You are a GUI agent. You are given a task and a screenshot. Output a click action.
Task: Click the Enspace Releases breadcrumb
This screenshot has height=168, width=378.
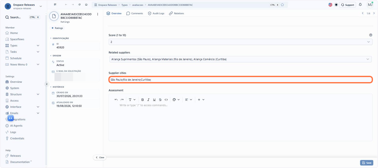(x=106, y=5)
